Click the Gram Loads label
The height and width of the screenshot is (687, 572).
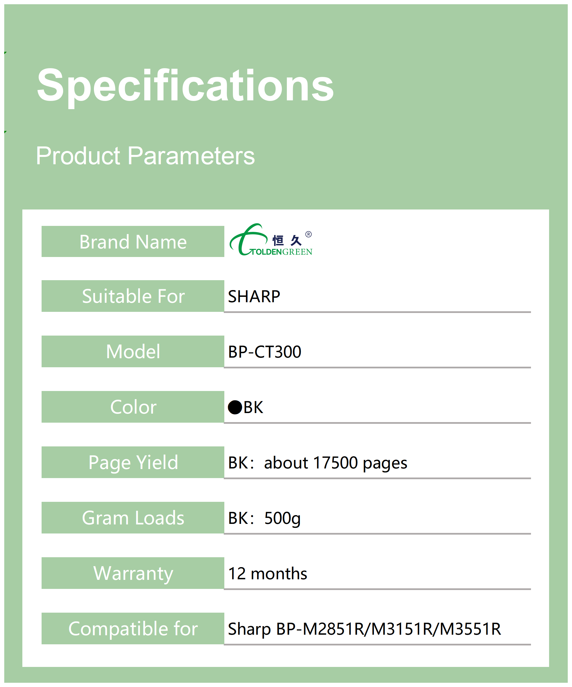pyautogui.click(x=133, y=518)
